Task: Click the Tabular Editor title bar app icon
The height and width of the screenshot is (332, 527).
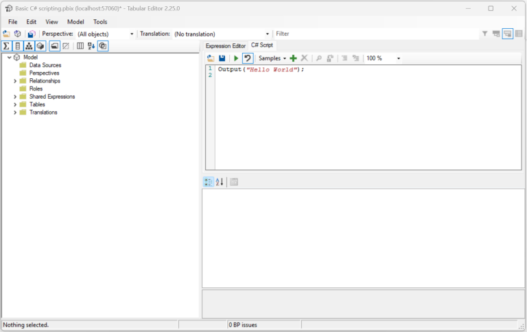Action: pyautogui.click(x=9, y=8)
